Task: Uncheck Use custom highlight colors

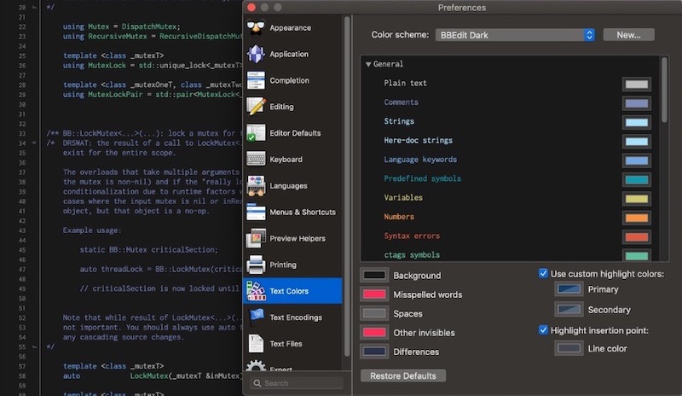Action: (543, 274)
